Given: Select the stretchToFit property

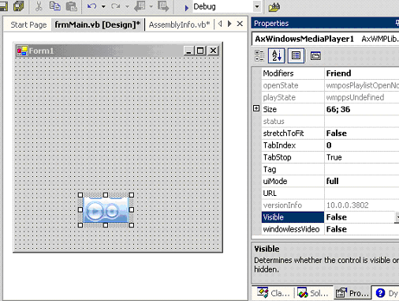Looking at the screenshot, I should coord(283,134).
